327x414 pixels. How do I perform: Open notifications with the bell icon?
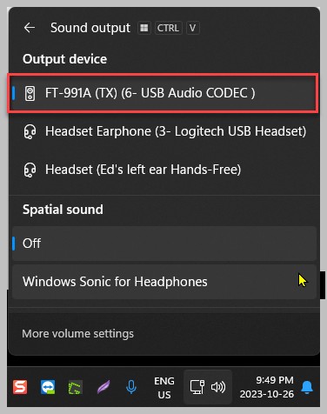[x=307, y=387]
